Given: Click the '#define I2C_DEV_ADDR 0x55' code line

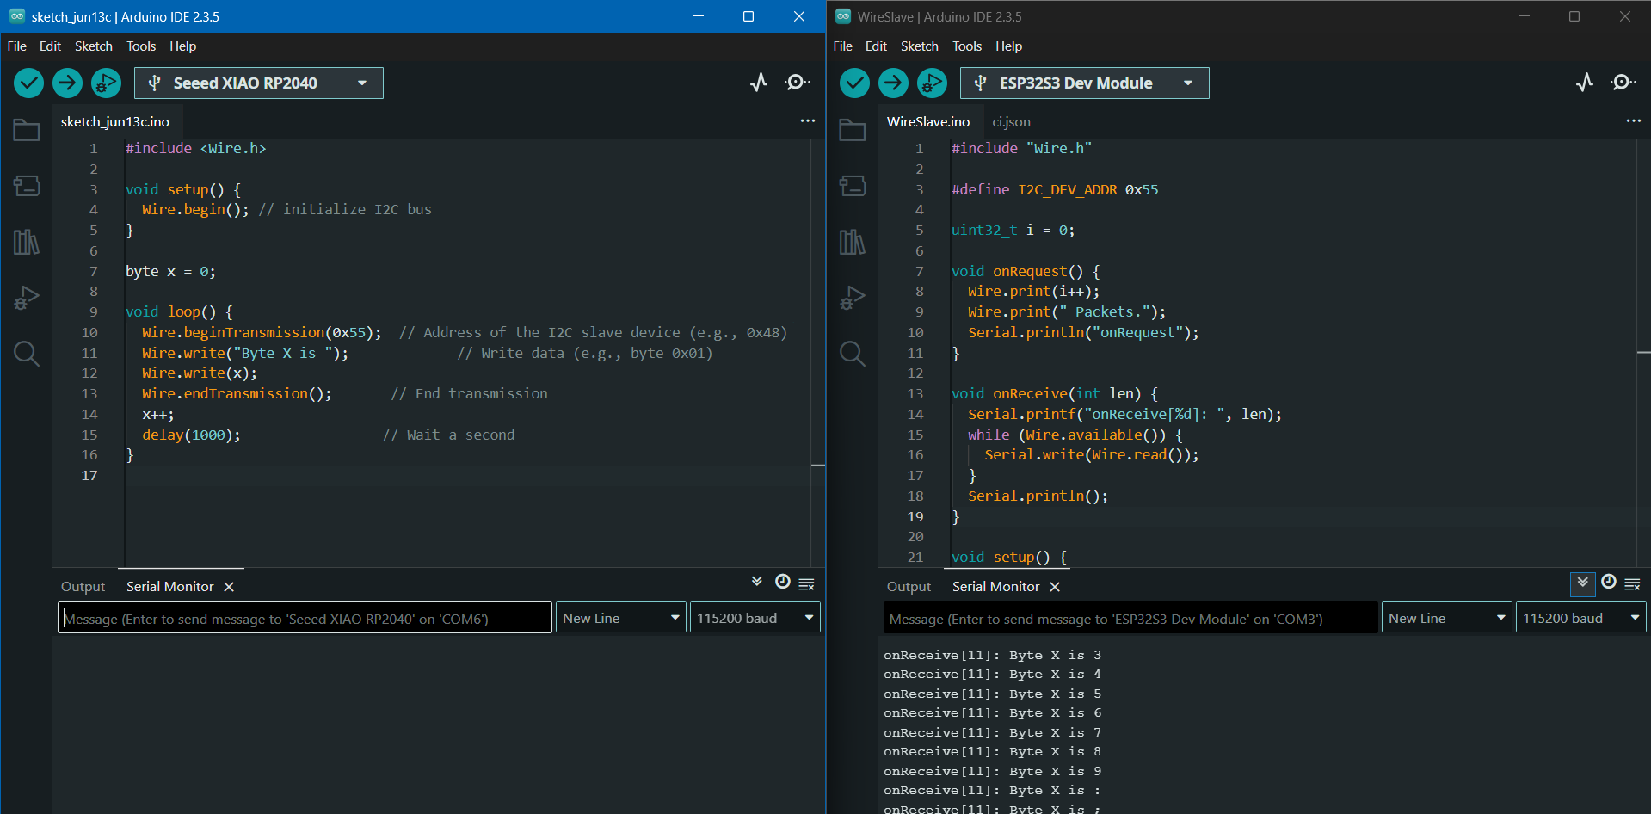Looking at the screenshot, I should pos(1055,189).
